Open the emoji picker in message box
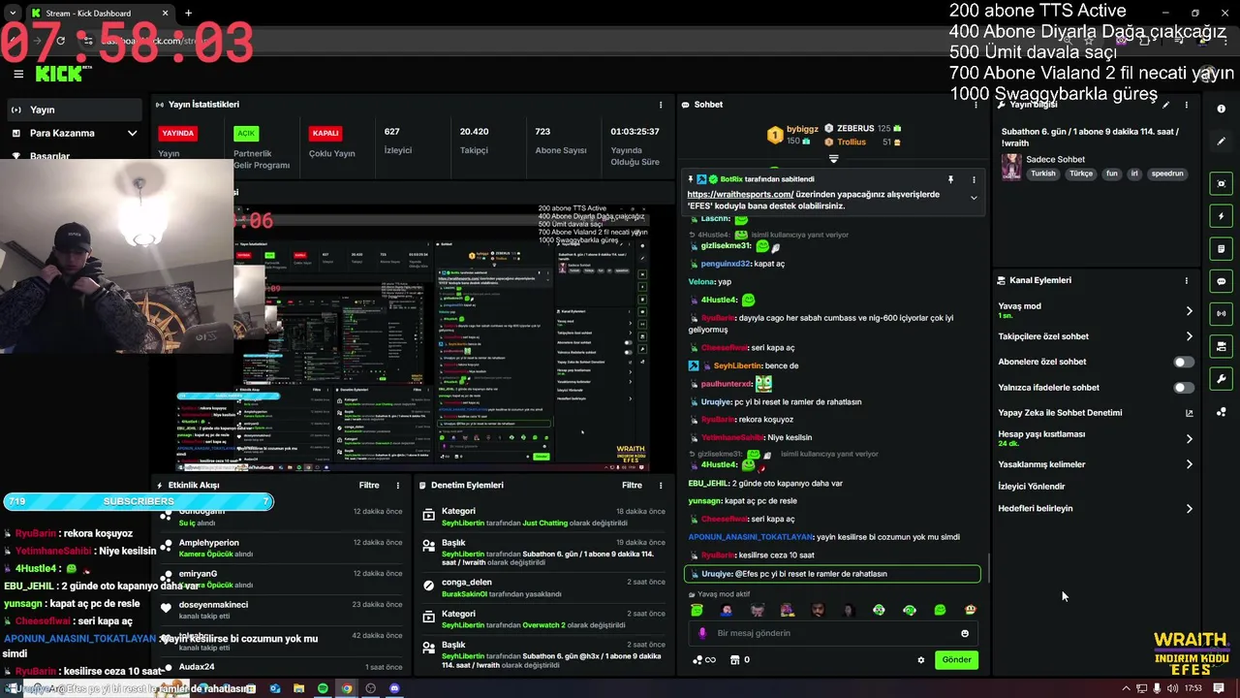Viewport: 1240px width, 698px height. click(965, 633)
